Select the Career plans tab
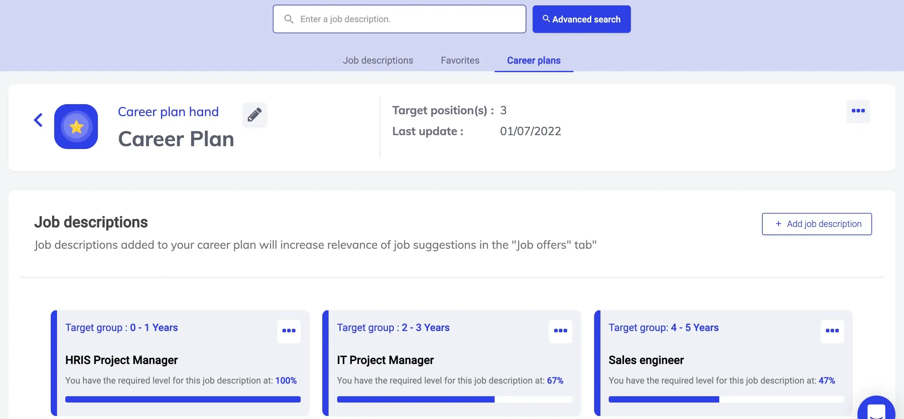This screenshot has width=904, height=419. [x=533, y=60]
